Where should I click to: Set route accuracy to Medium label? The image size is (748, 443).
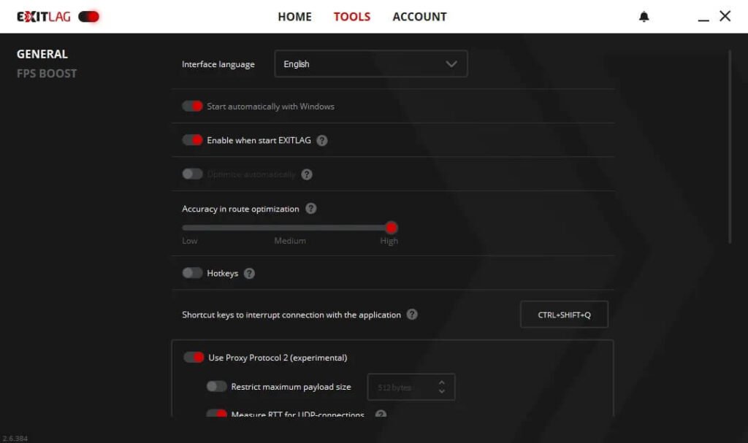[290, 241]
